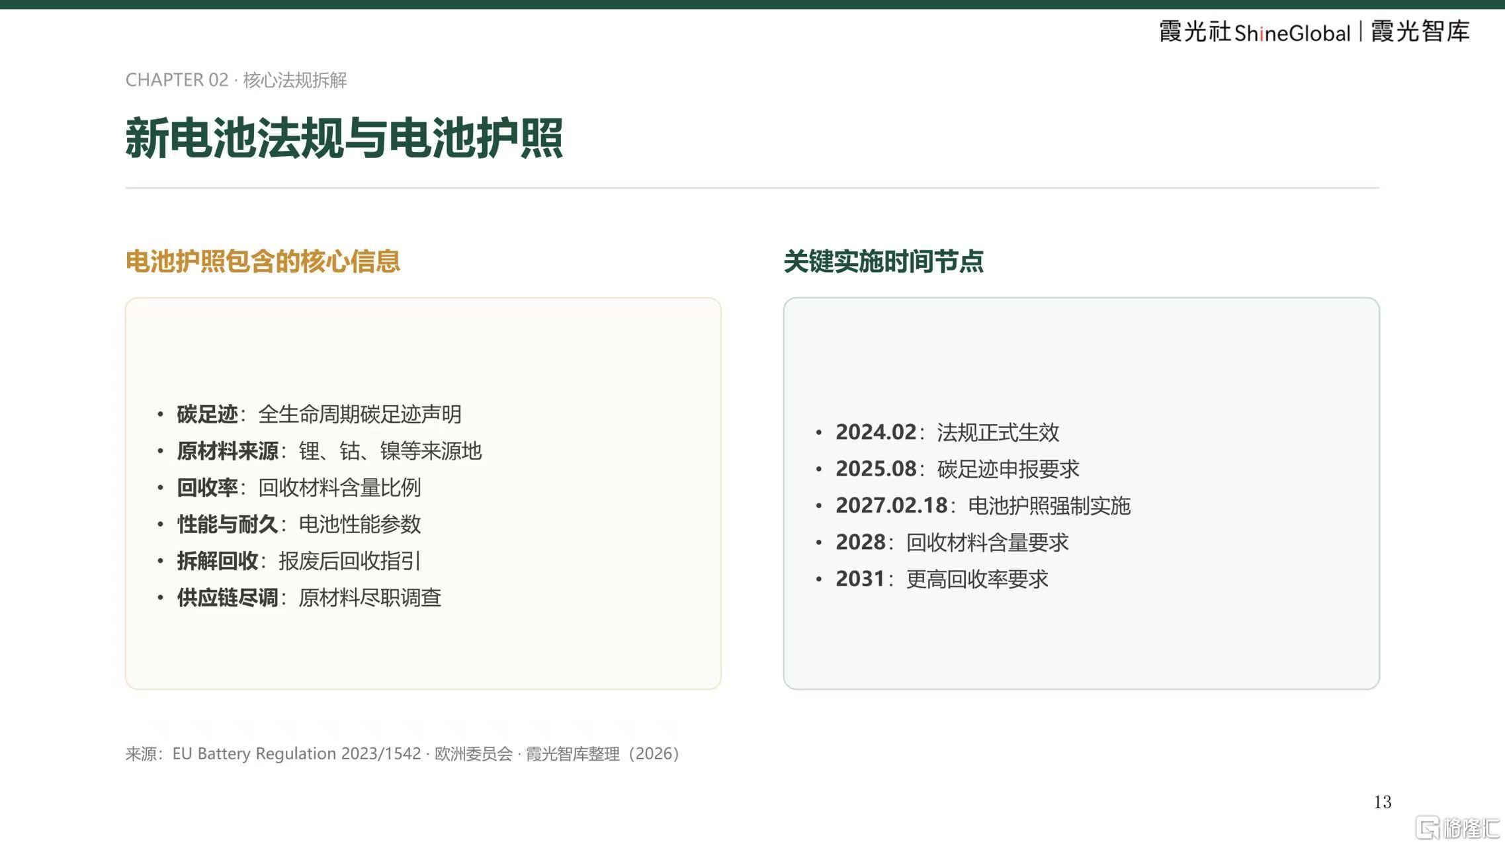This screenshot has height=846, width=1505.
Task: Click the page number 13
Action: pyautogui.click(x=1383, y=802)
